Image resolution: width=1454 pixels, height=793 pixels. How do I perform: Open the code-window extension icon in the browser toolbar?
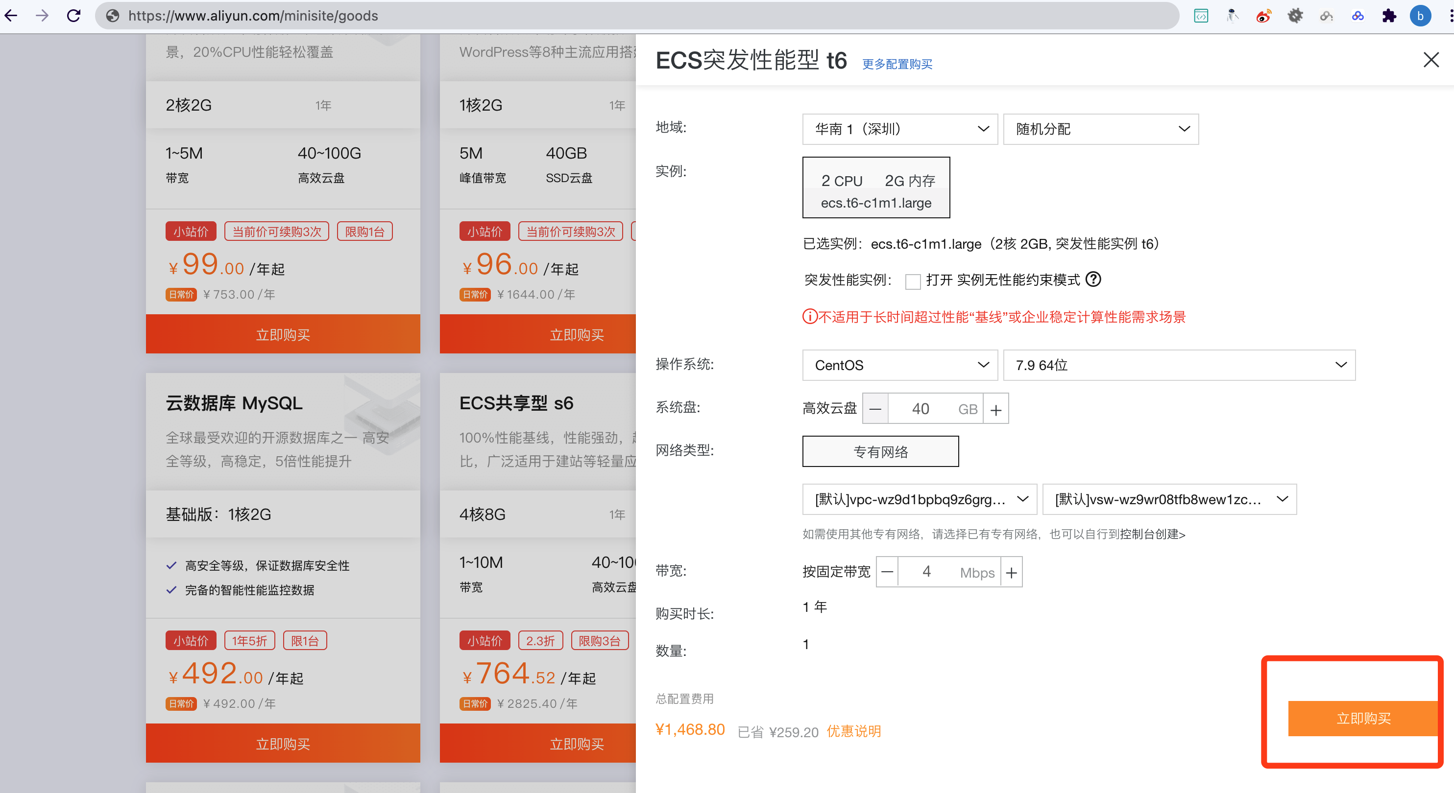(1201, 16)
